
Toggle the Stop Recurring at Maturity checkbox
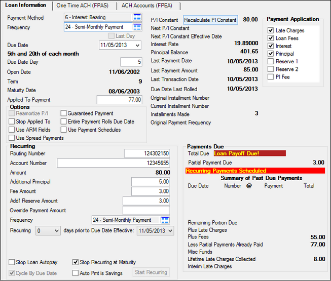[76, 262]
